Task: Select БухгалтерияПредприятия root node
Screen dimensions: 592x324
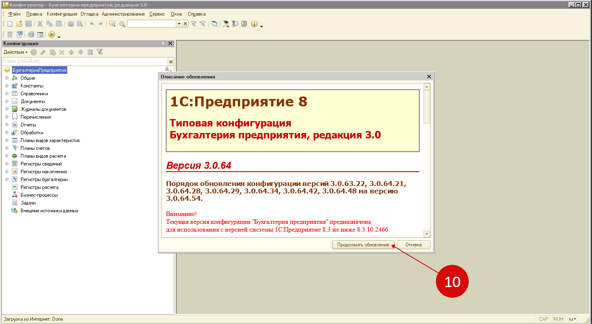Action: [39, 70]
